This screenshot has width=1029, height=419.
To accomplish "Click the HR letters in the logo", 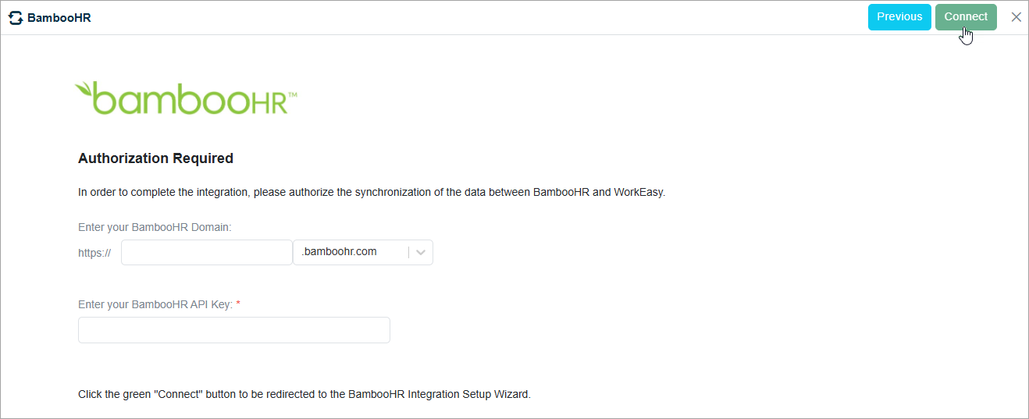I will [x=274, y=102].
